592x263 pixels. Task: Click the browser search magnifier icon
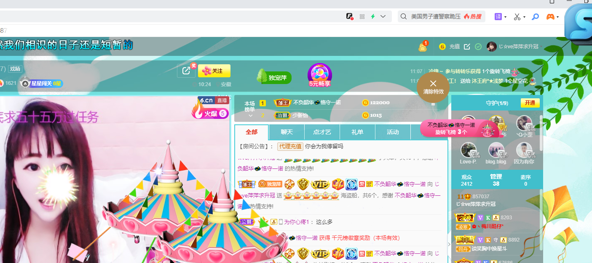click(x=403, y=16)
